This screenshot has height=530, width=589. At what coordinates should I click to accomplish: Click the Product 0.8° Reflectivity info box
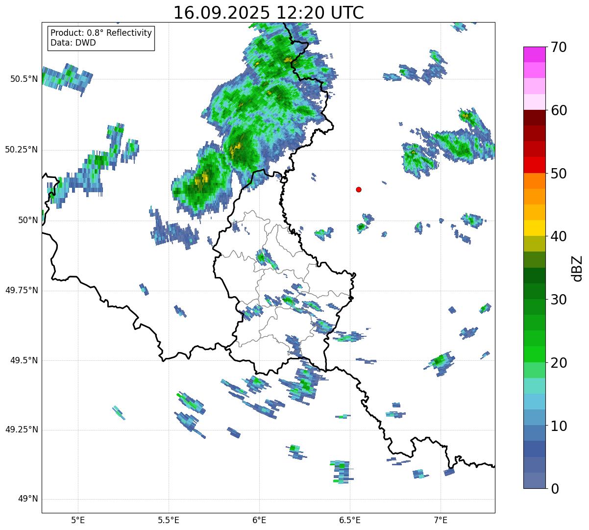[x=101, y=38]
